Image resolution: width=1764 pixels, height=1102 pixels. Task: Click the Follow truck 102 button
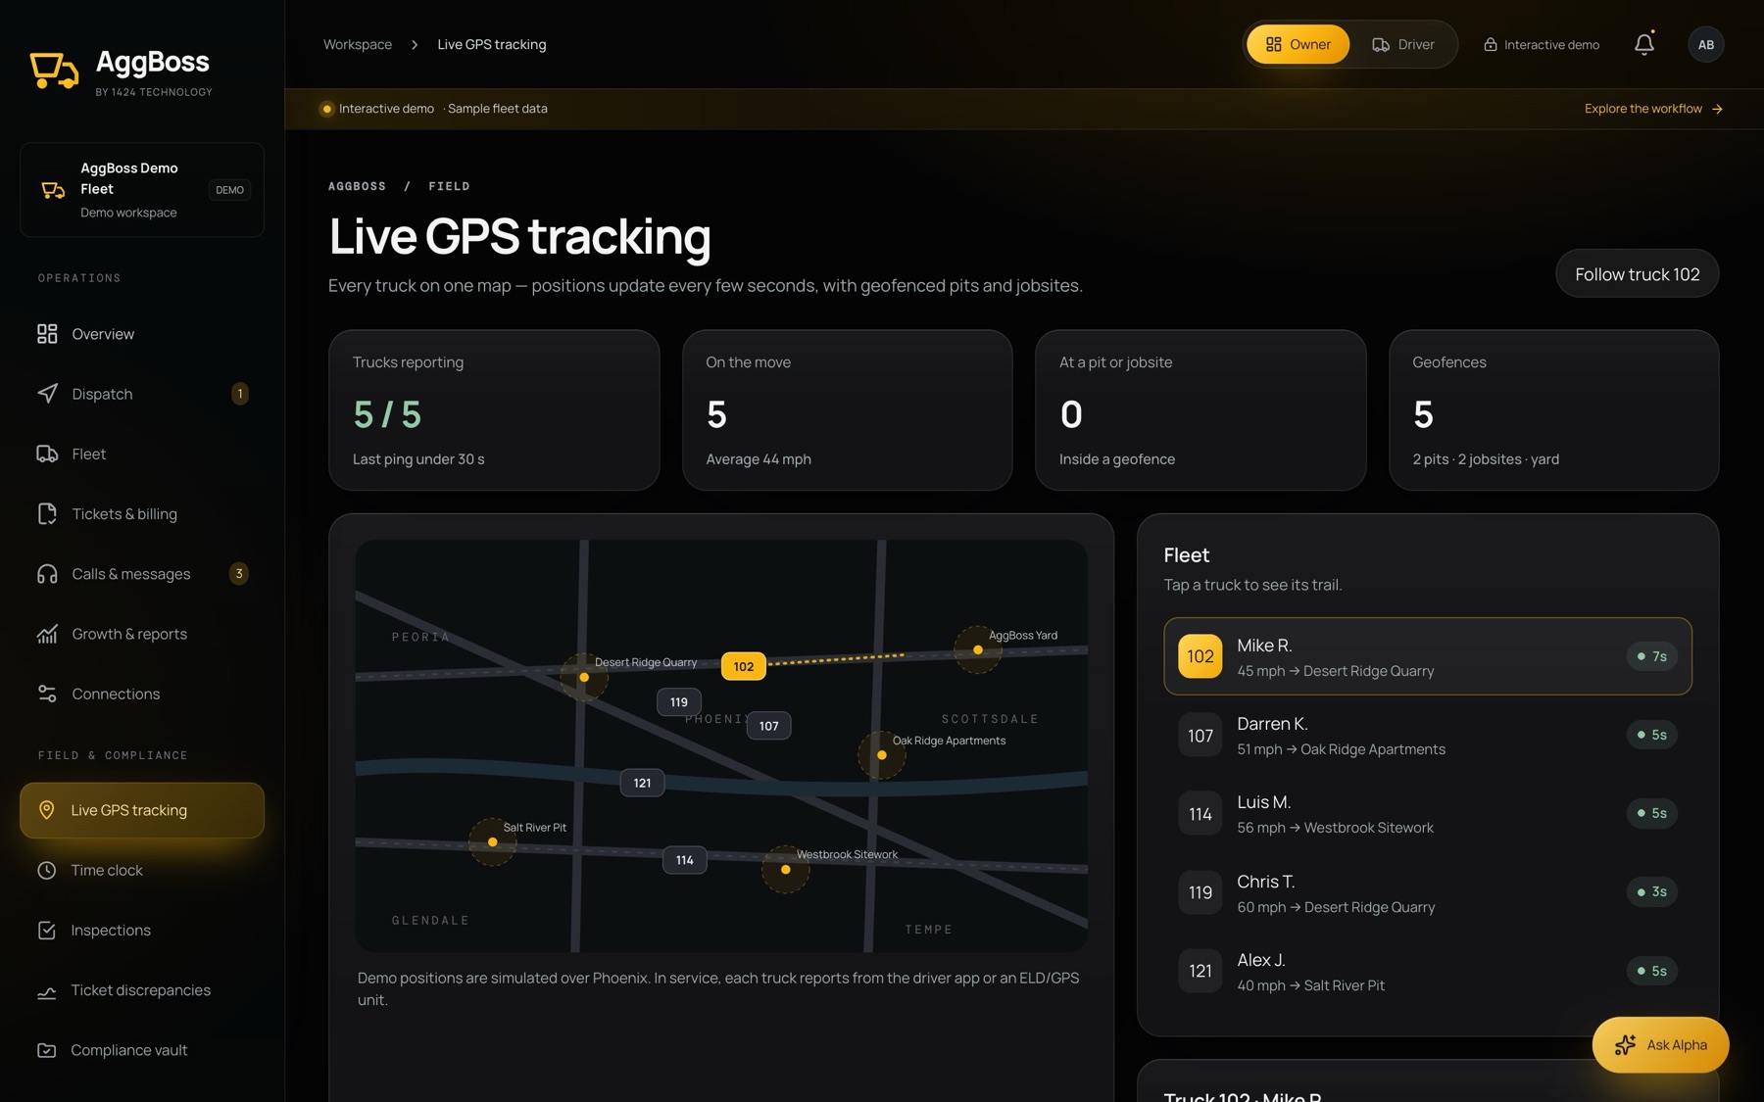(1637, 274)
